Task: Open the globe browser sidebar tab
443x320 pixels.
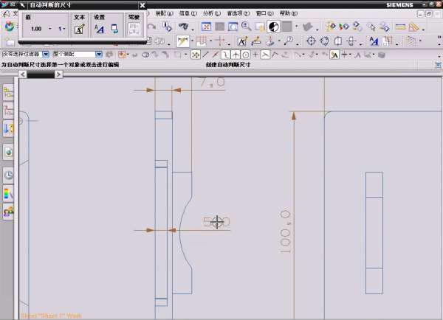Action: click(8, 153)
